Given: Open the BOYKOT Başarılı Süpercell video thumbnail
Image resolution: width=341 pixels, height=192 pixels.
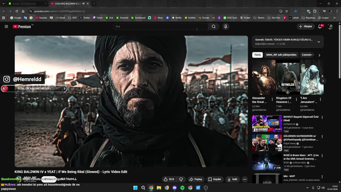Looking at the screenshot, I should (x=267, y=123).
